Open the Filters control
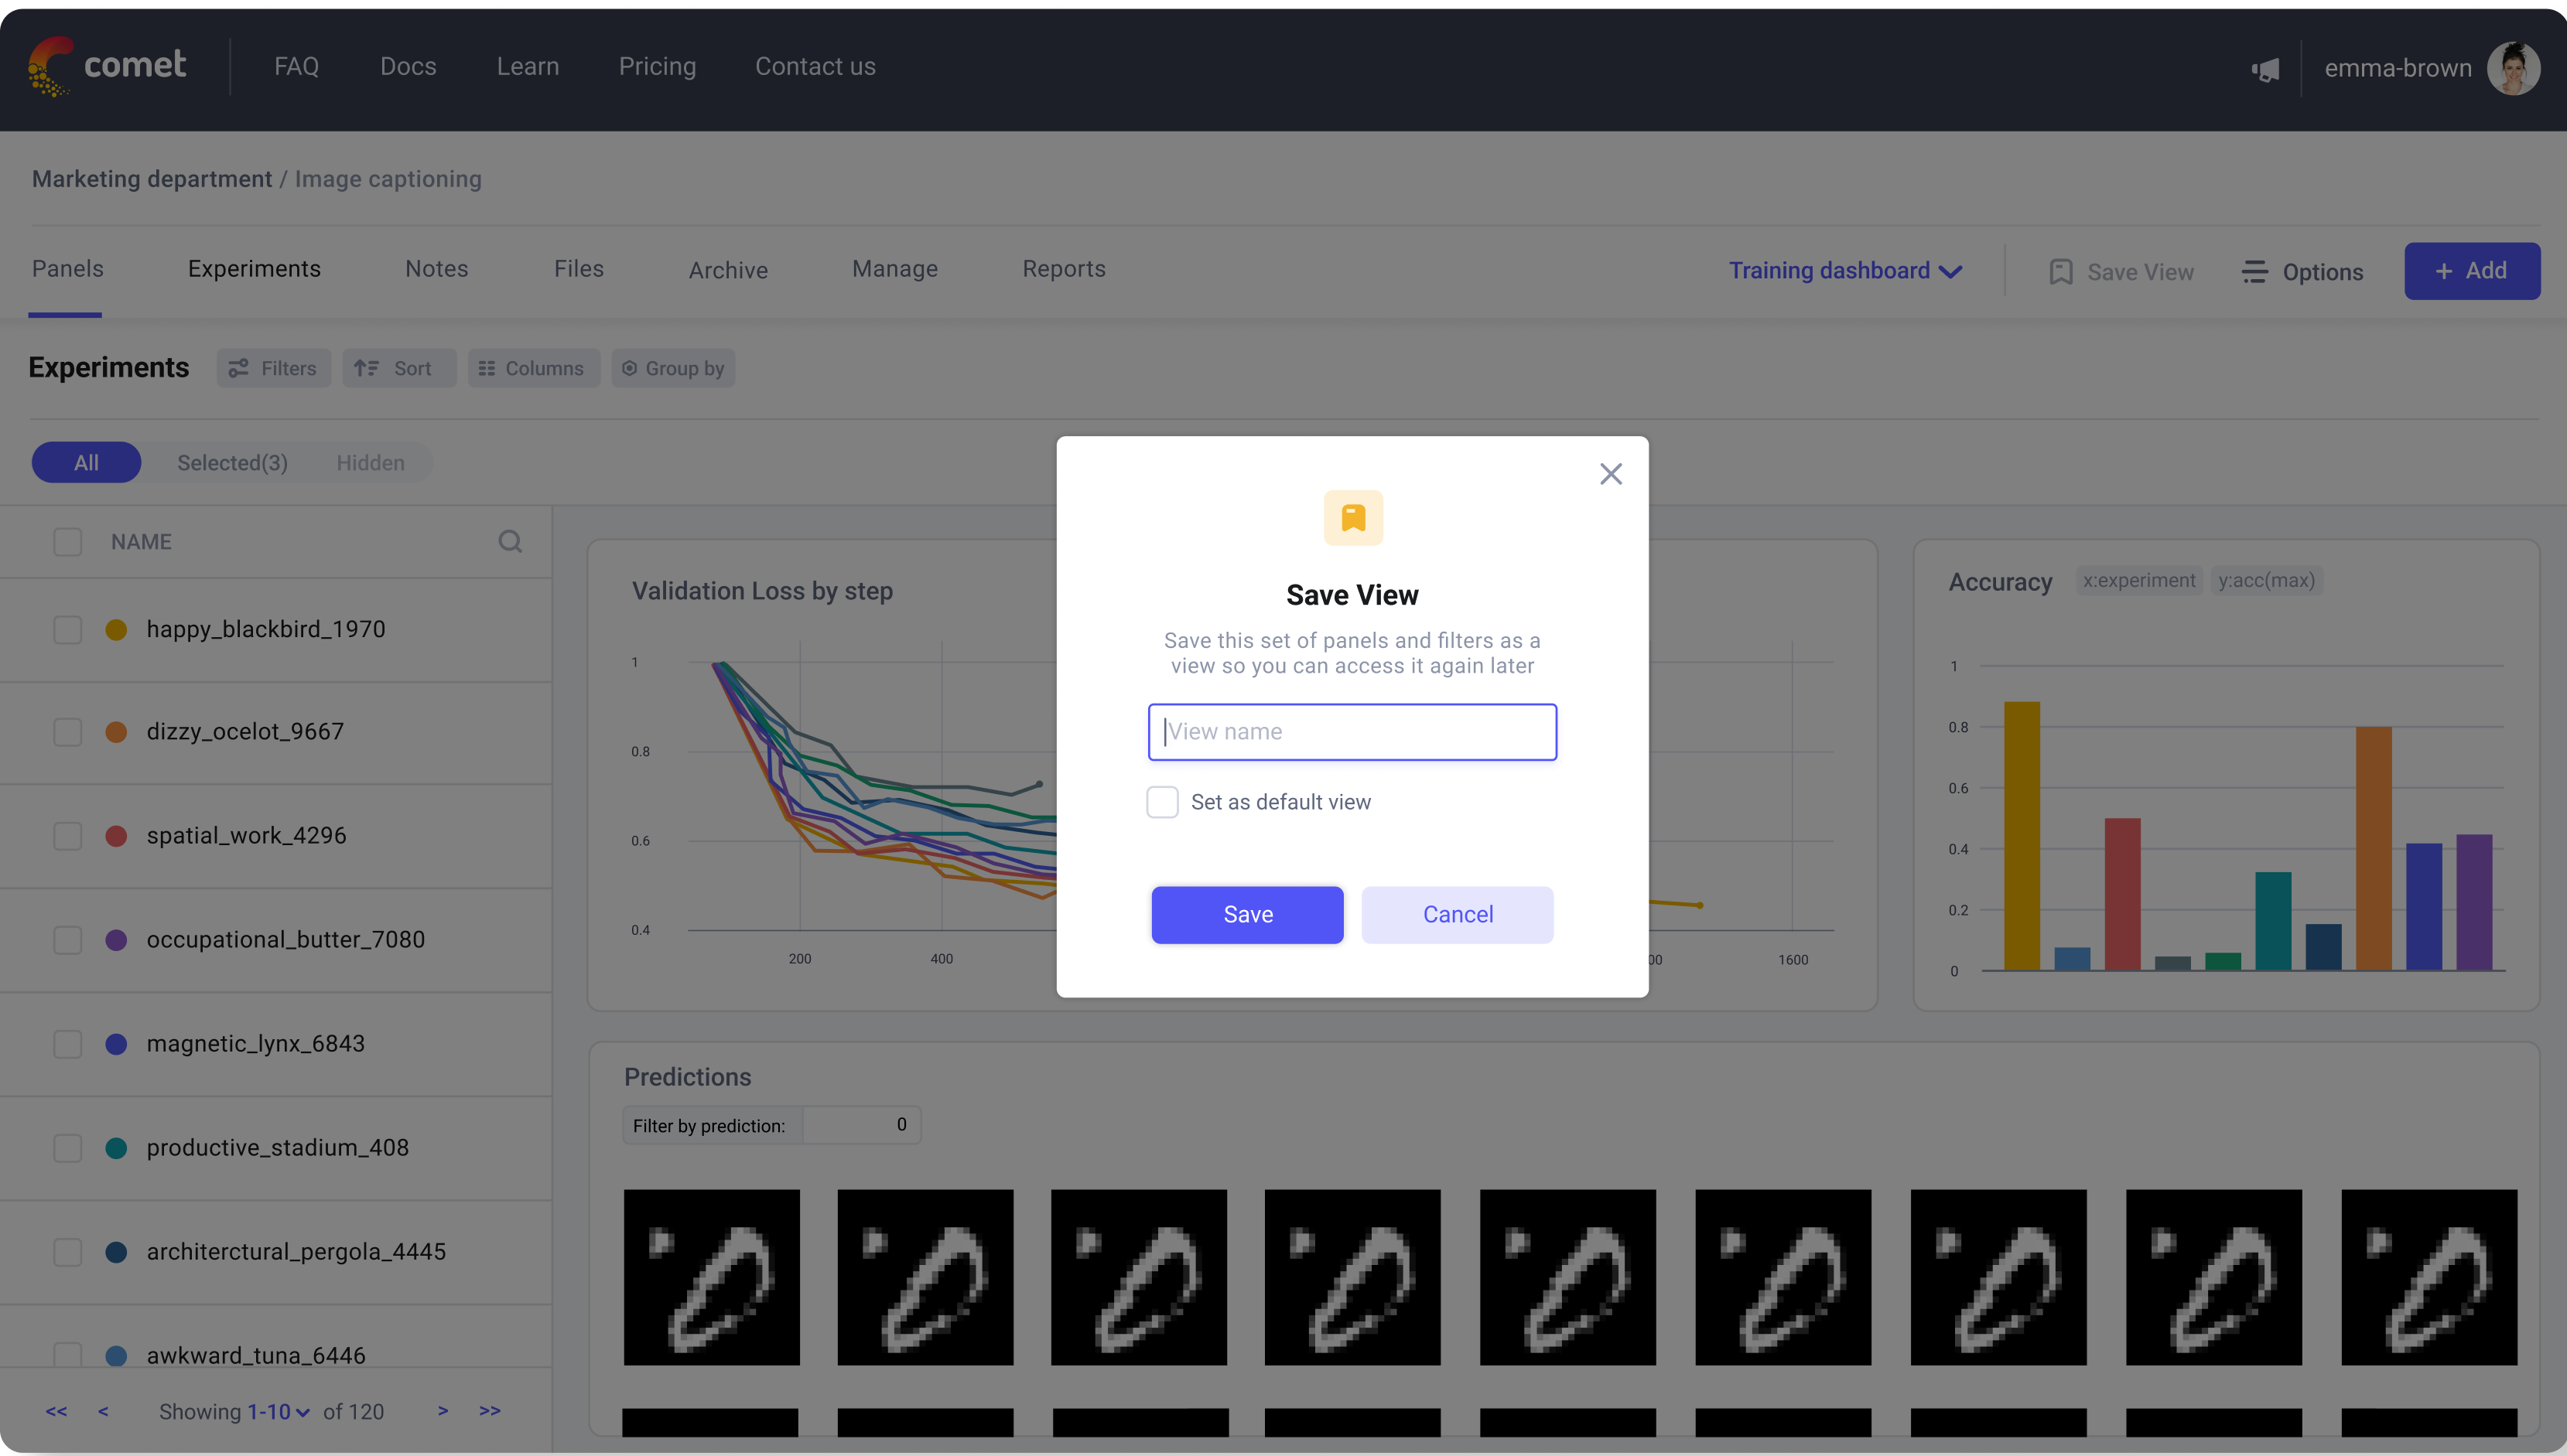This screenshot has width=2567, height=1456. coord(274,368)
